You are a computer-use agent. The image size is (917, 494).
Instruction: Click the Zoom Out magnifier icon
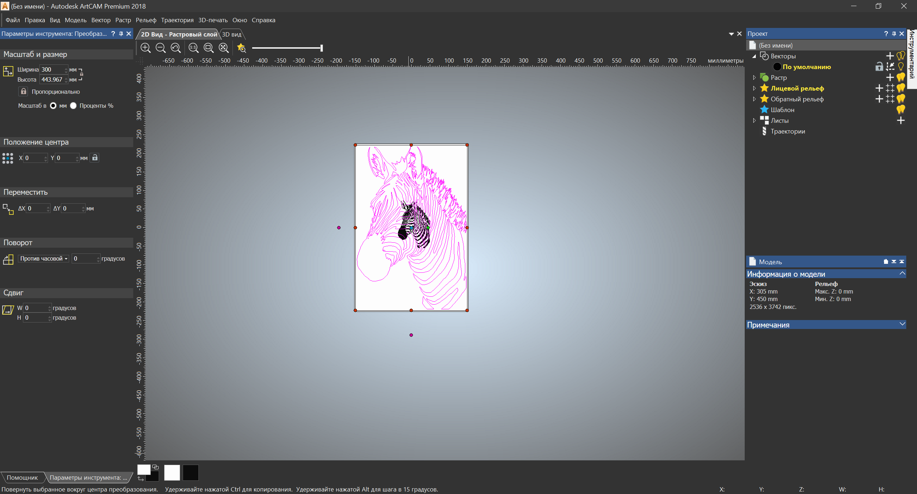(x=160, y=48)
